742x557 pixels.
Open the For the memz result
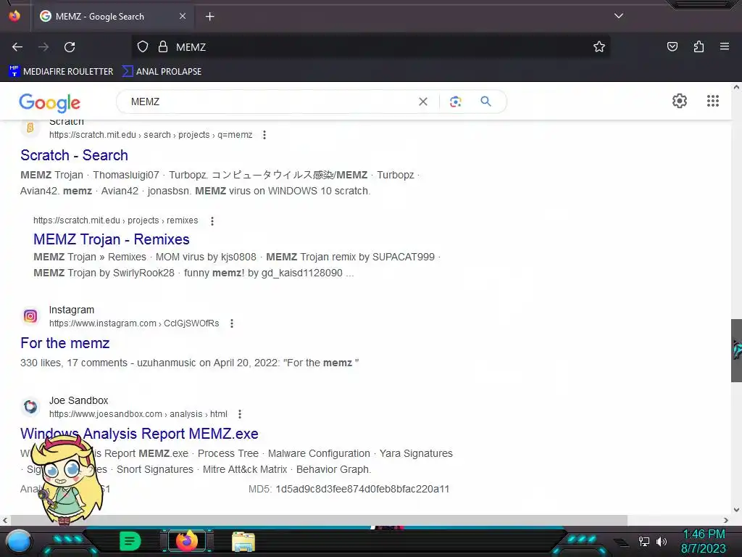coord(64,343)
